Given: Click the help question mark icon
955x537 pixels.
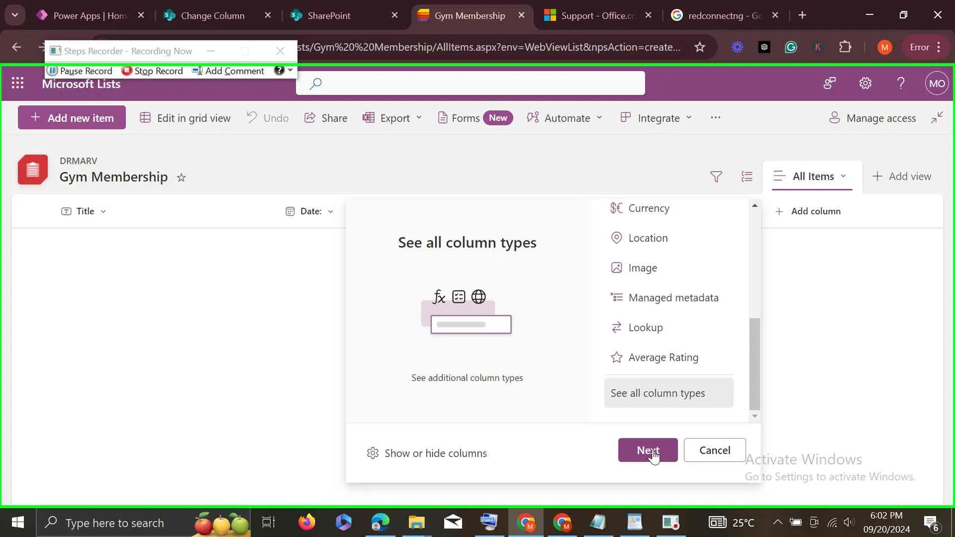Looking at the screenshot, I should [x=901, y=83].
